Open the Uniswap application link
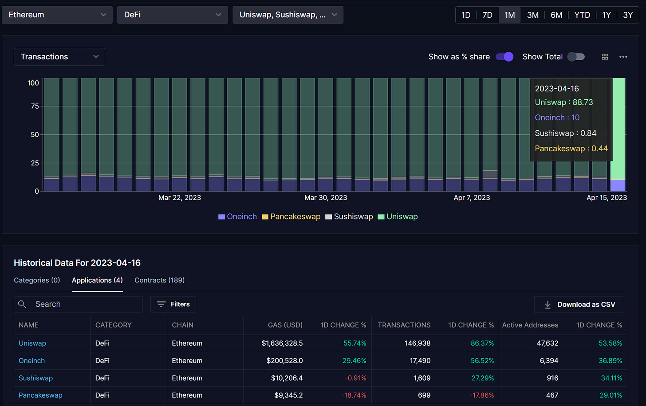646x406 pixels. (32, 343)
